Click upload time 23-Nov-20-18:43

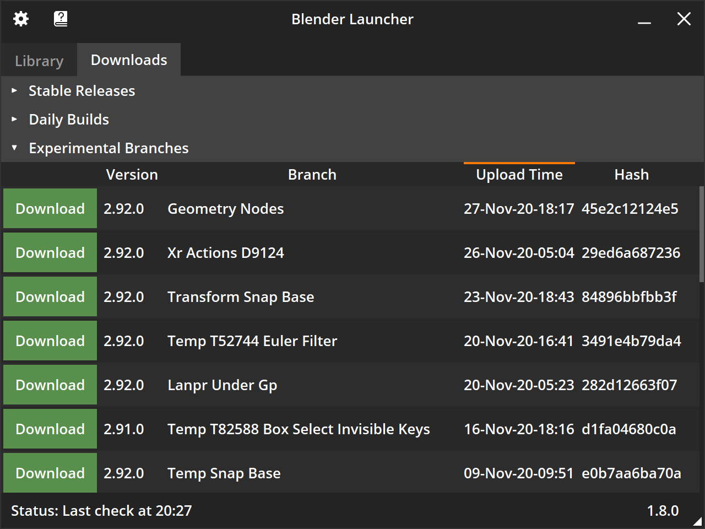(519, 297)
